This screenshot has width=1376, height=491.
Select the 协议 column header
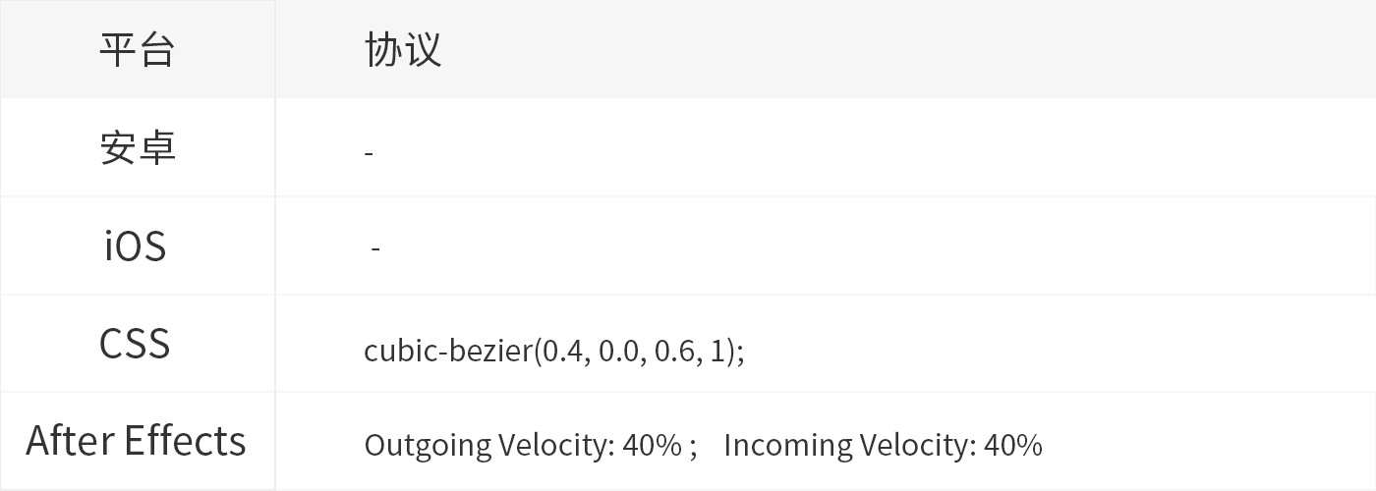[403, 49]
